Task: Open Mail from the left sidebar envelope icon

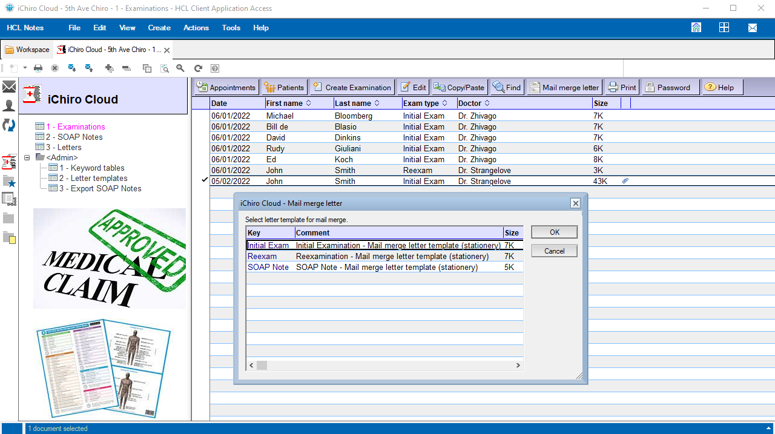Action: (9, 87)
